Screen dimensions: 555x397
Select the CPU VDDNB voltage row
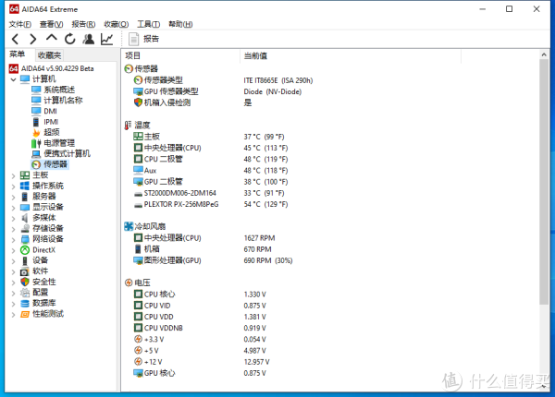[x=200, y=328]
